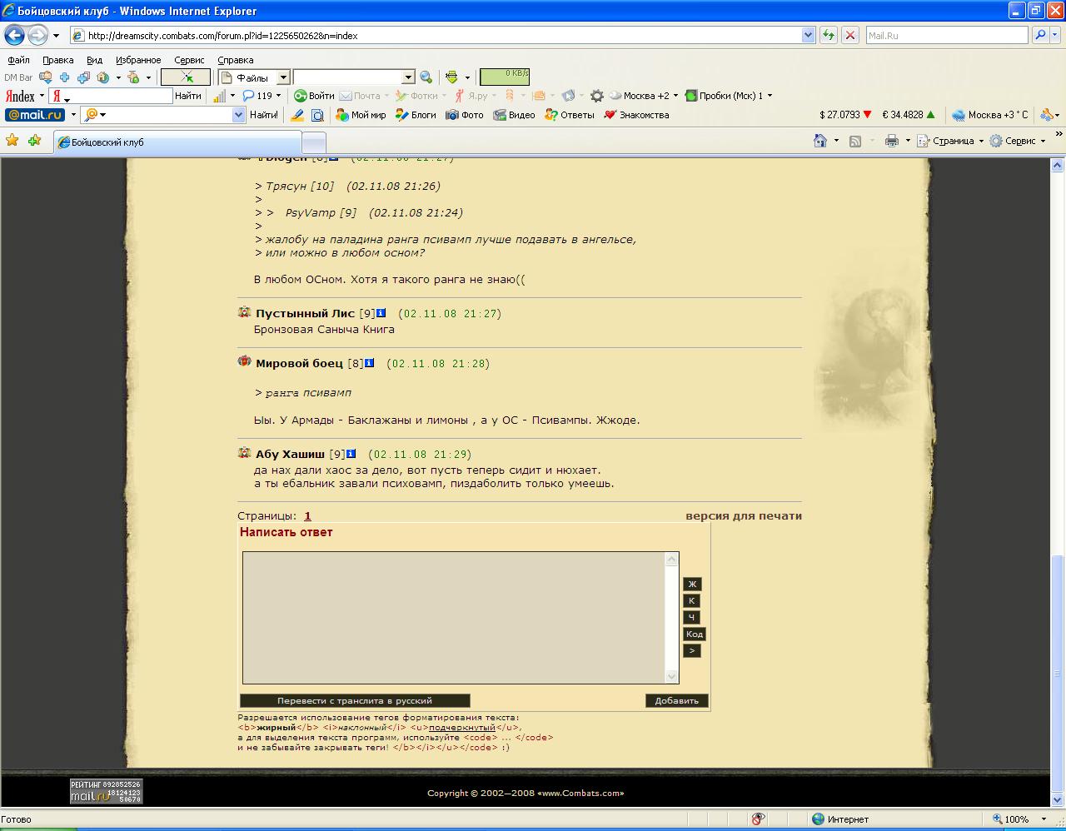Stop page loading with red X icon
Viewport: 1066px width, 831px height.
pos(849,35)
